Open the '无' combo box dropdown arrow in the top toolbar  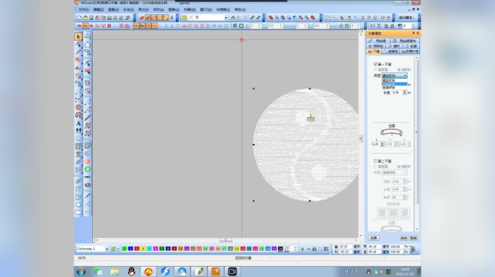(226, 18)
